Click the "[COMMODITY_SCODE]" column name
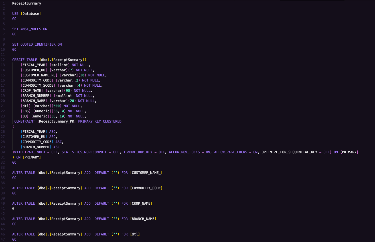The width and height of the screenshot is (375, 242). [x=38, y=86]
